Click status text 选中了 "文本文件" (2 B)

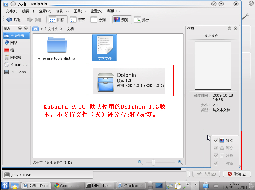[x=52, y=162]
